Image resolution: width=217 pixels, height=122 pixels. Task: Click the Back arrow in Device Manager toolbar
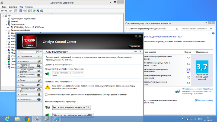click(x=2, y=11)
